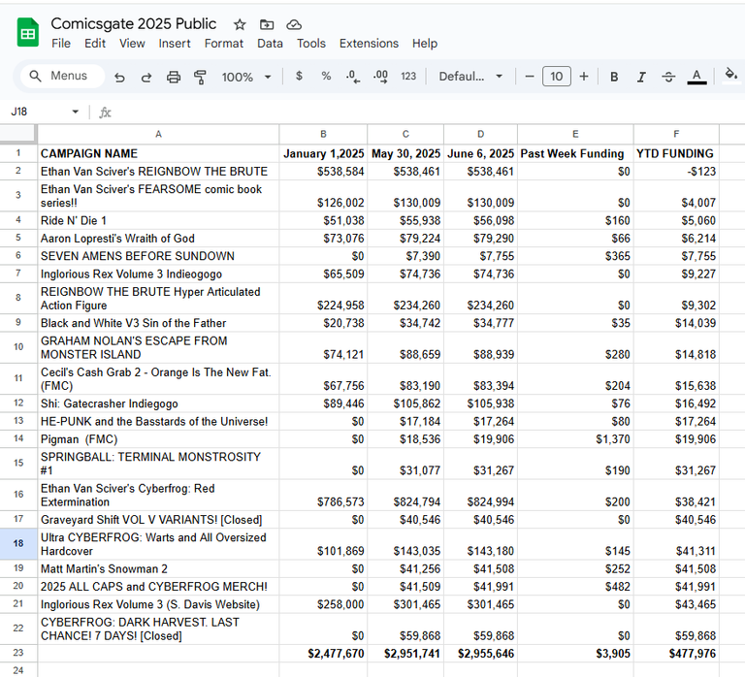This screenshot has height=677, width=745.
Task: Select row 23 header
Action: click(18, 654)
